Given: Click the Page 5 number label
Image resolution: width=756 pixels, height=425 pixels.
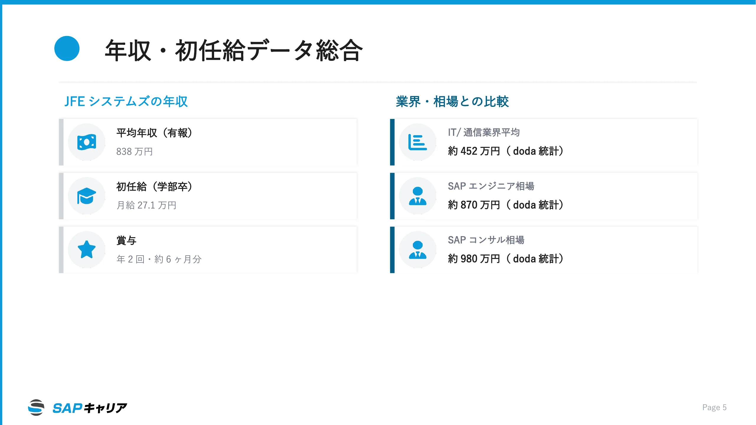Looking at the screenshot, I should 714,408.
